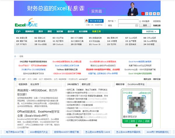This screenshot has height=138, width=175.
Task: Click the excel教程技巧大全 bottom tag
Action: click(39, 132)
